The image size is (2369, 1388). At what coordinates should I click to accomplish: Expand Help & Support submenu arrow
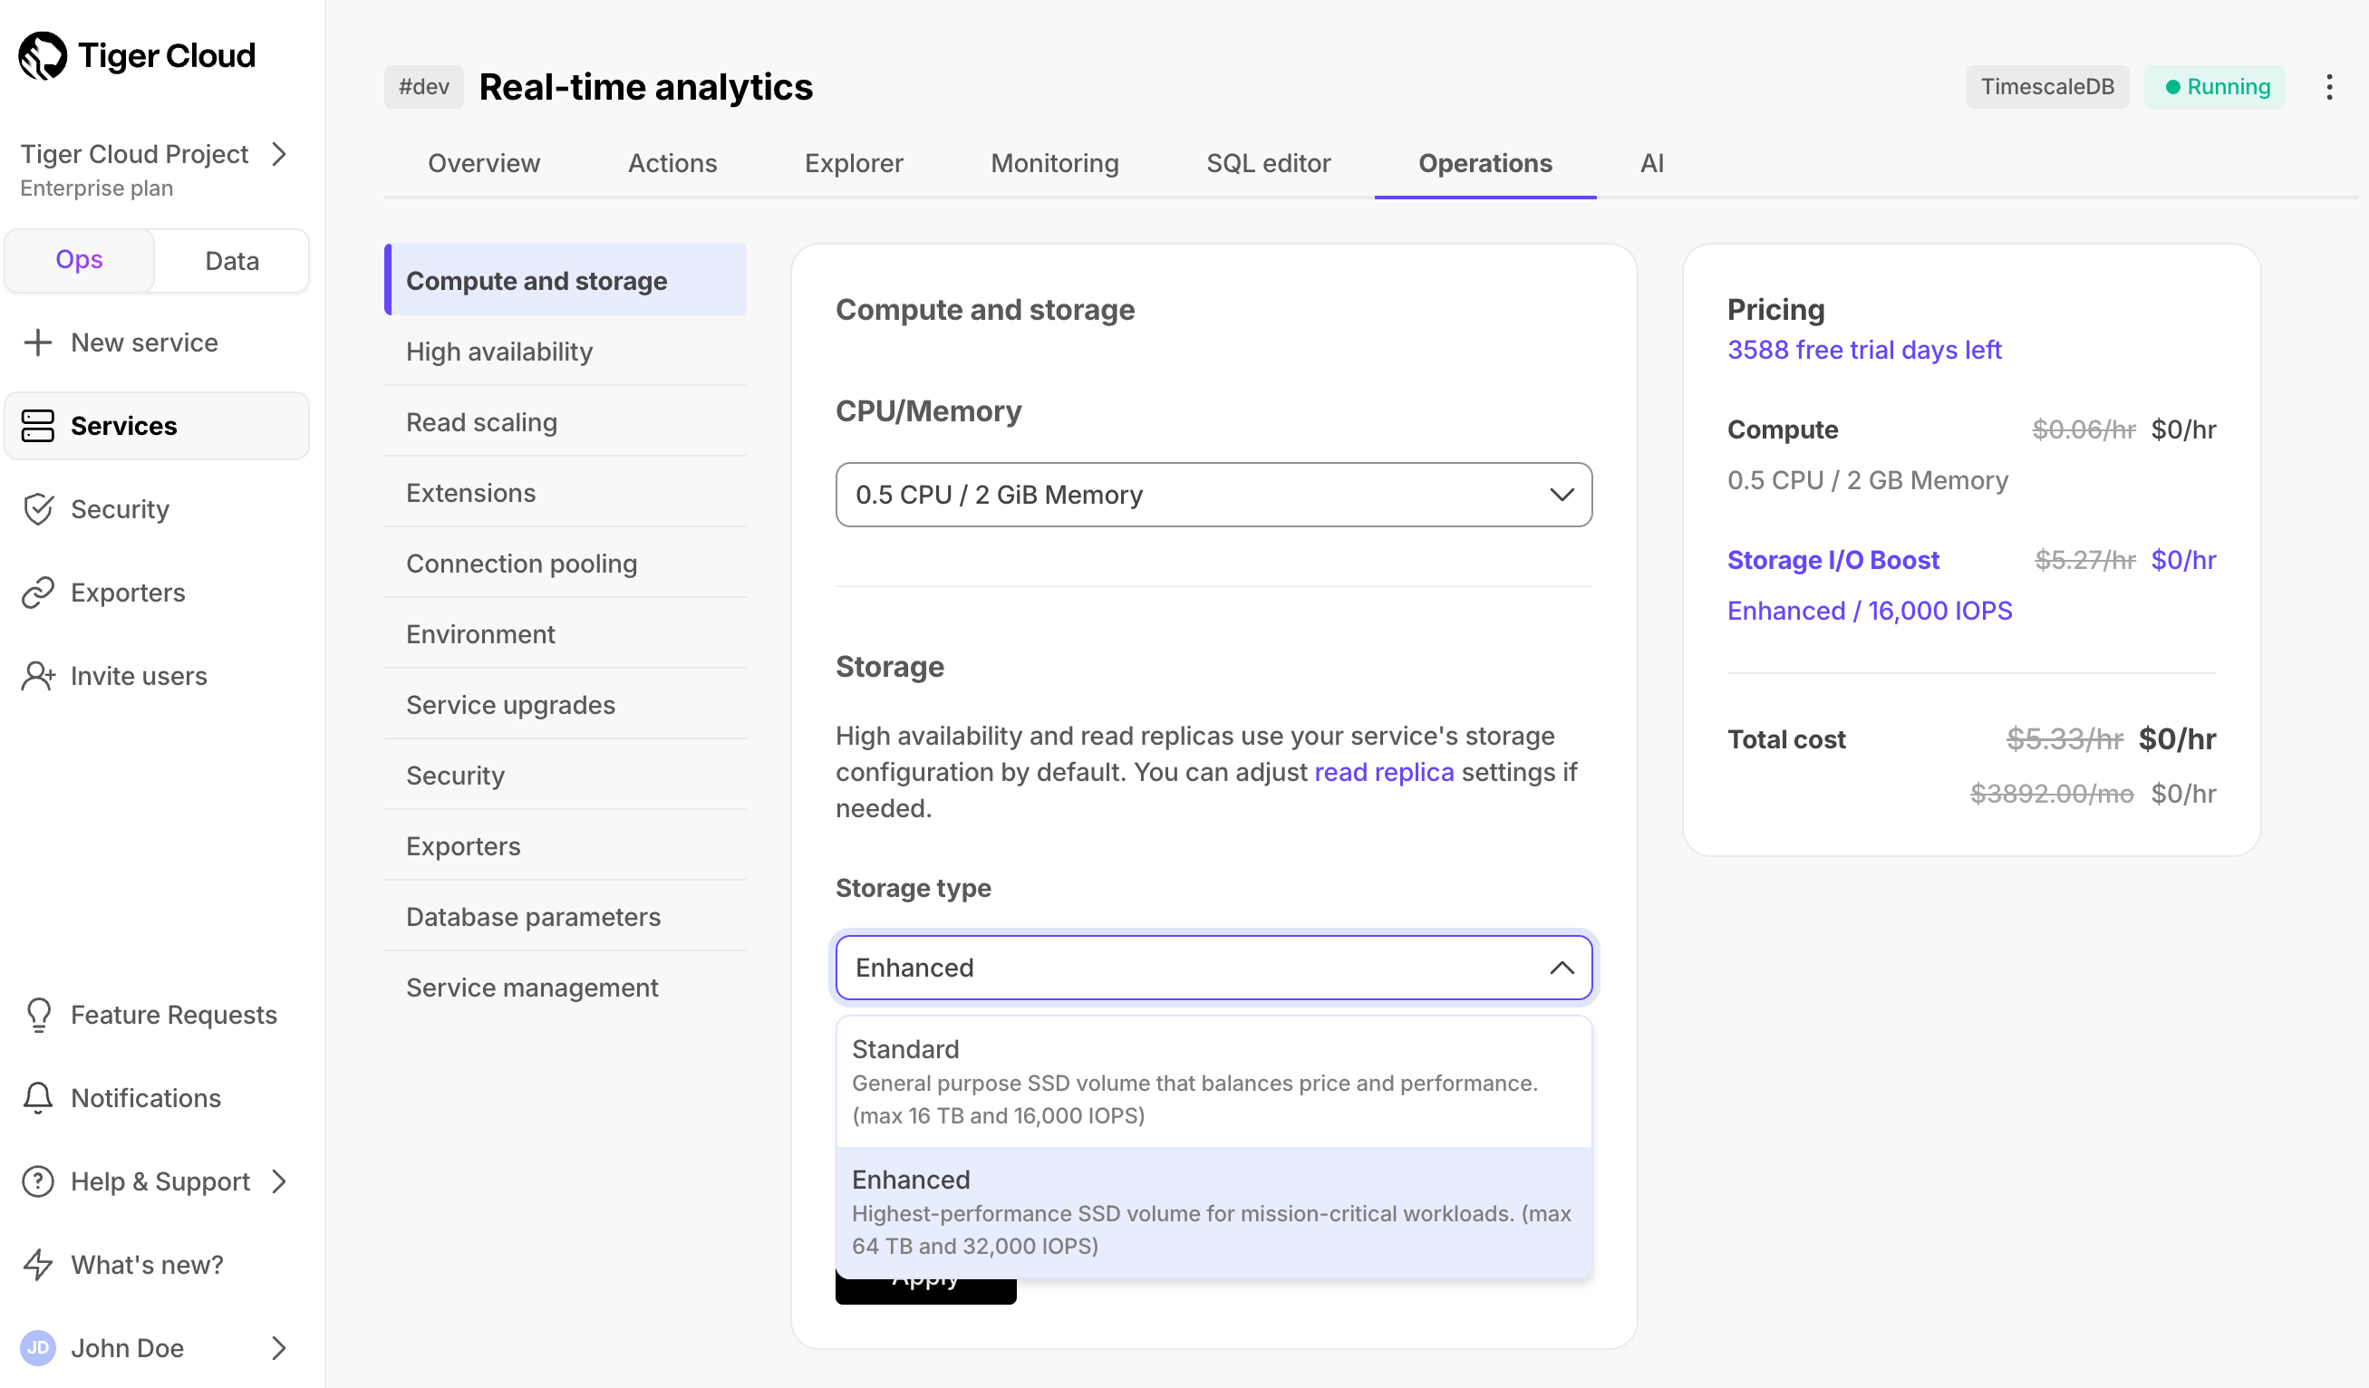[278, 1181]
